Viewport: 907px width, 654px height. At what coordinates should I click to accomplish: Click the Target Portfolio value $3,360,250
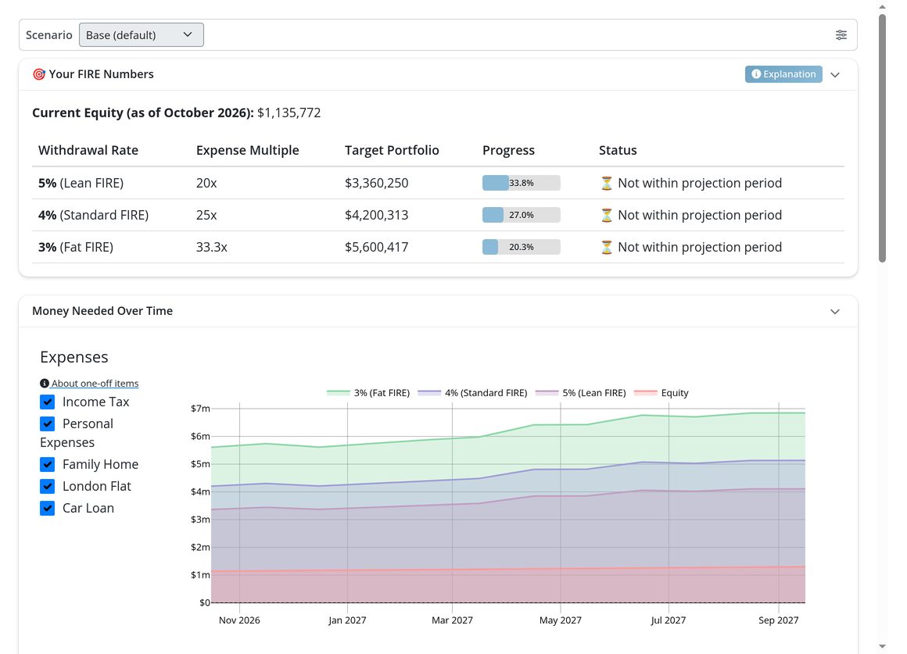point(377,184)
